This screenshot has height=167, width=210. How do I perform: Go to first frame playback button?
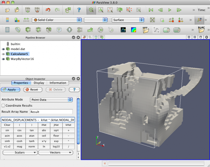click(x=151, y=10)
